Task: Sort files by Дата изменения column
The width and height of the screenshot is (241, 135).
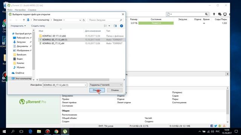Action: click(x=93, y=31)
